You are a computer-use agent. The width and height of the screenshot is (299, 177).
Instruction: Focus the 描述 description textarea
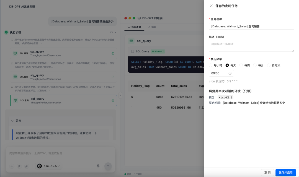coord(251,46)
